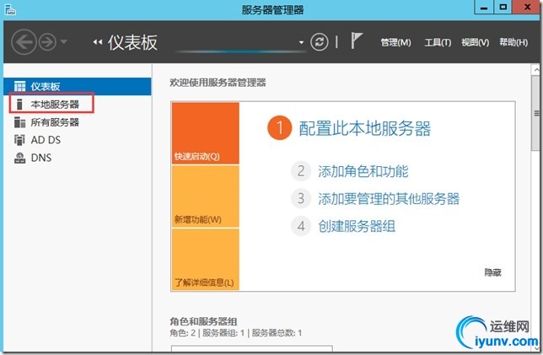Click the 添加要管理的其他服务器 link
Screen dimensions: 543x355
coord(389,198)
